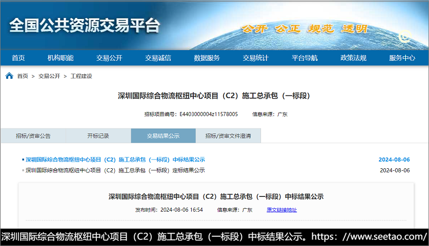Viewport: 429px width, 246px height.
Task: Open the 招标/资审文件澄清 tab
Action: click(x=228, y=136)
